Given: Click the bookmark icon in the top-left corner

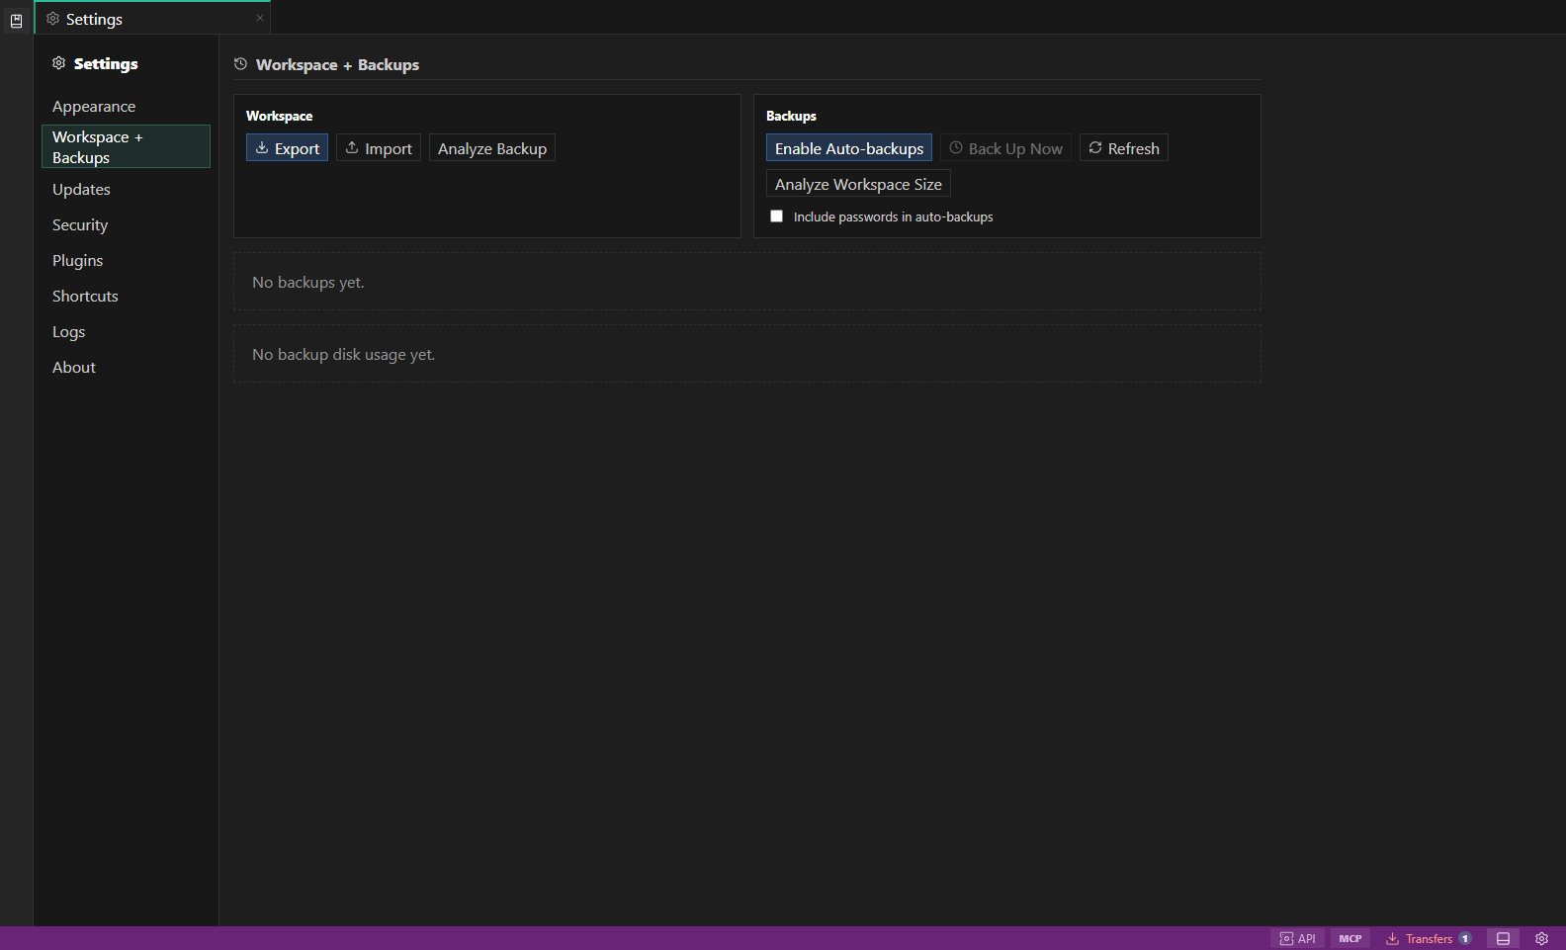Looking at the screenshot, I should coord(16,20).
